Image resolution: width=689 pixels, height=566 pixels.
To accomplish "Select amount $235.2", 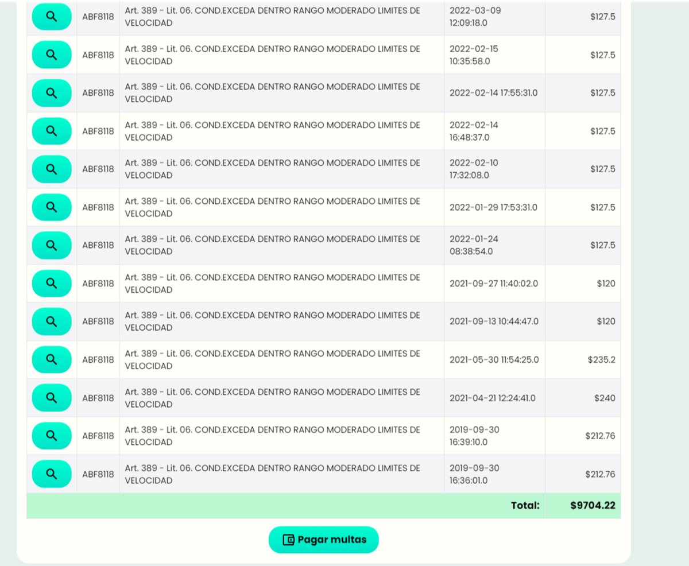I will coord(602,360).
